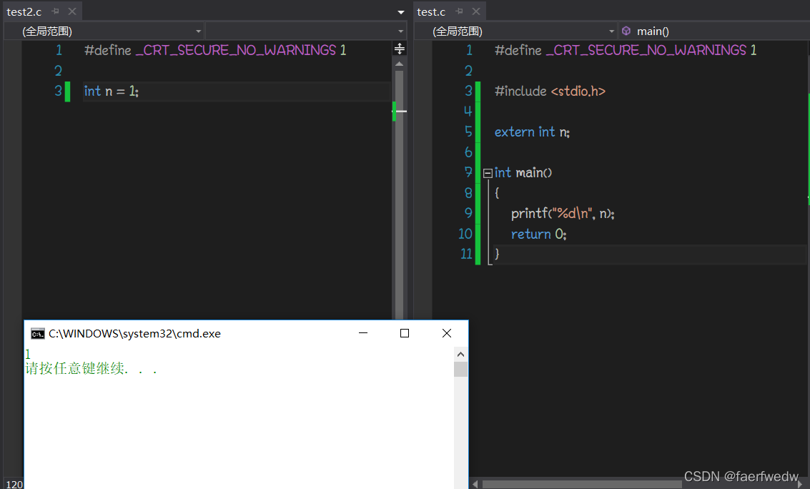Image resolution: width=810 pixels, height=489 pixels.
Task: Click the cmd.exe title bar text
Action: (x=134, y=334)
